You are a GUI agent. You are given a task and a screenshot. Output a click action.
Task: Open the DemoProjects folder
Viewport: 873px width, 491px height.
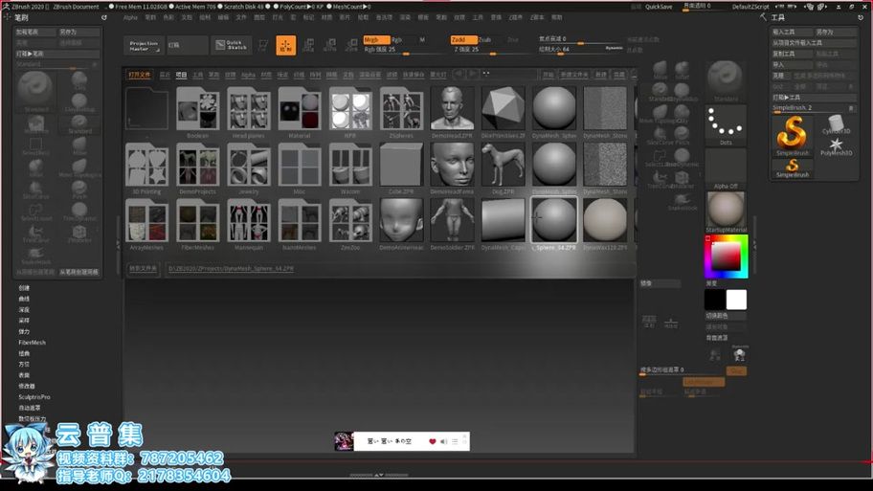pos(197,168)
